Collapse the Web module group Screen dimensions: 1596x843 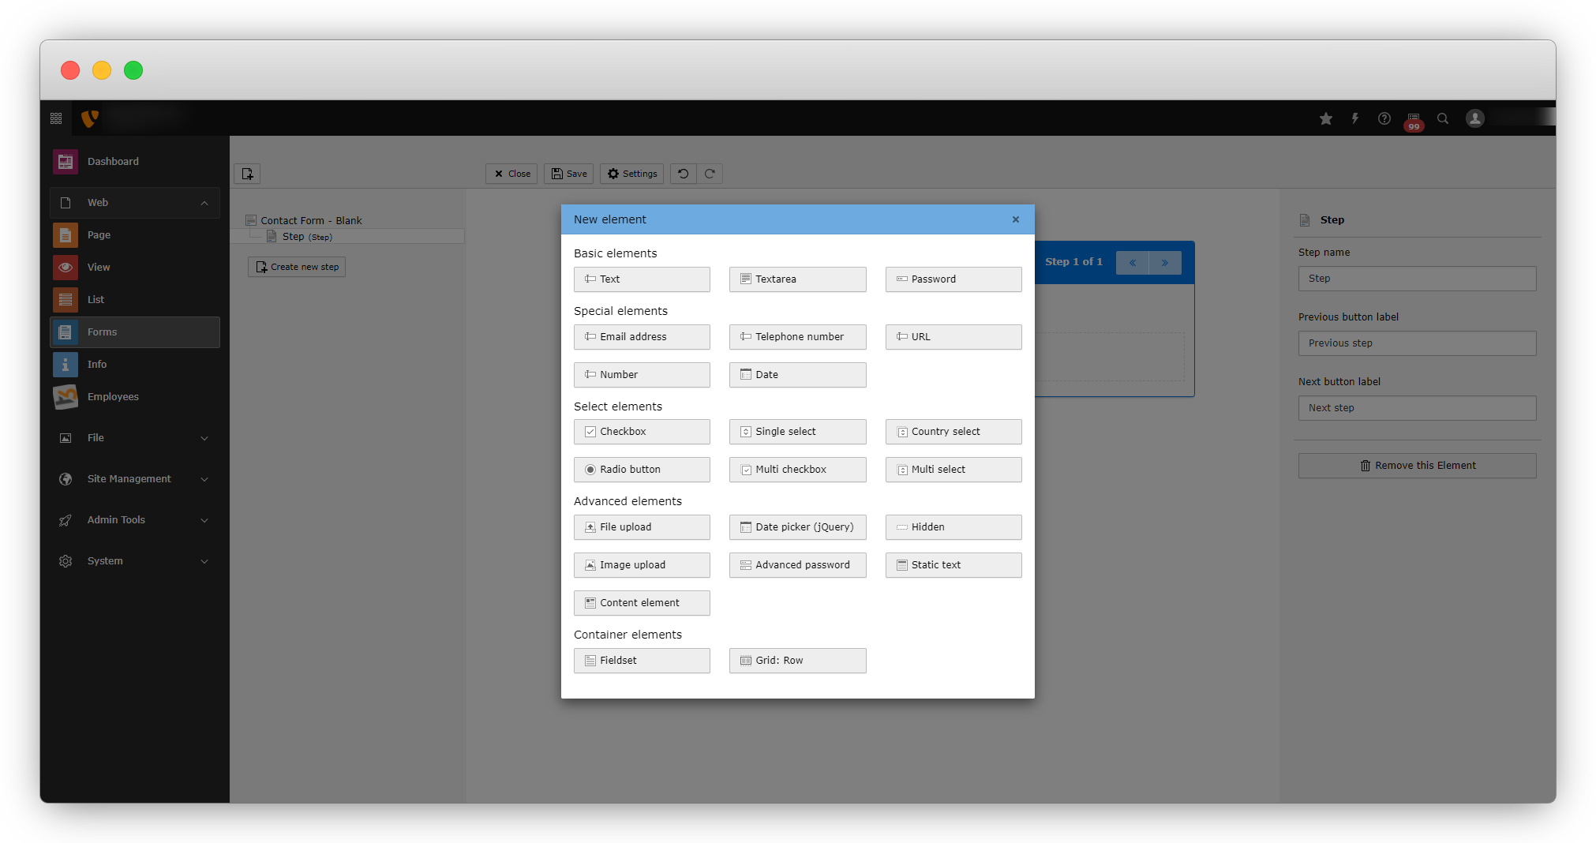(x=204, y=203)
